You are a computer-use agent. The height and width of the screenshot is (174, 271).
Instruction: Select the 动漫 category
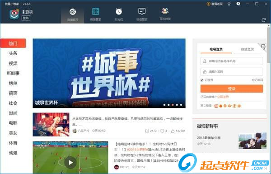(x=13, y=153)
